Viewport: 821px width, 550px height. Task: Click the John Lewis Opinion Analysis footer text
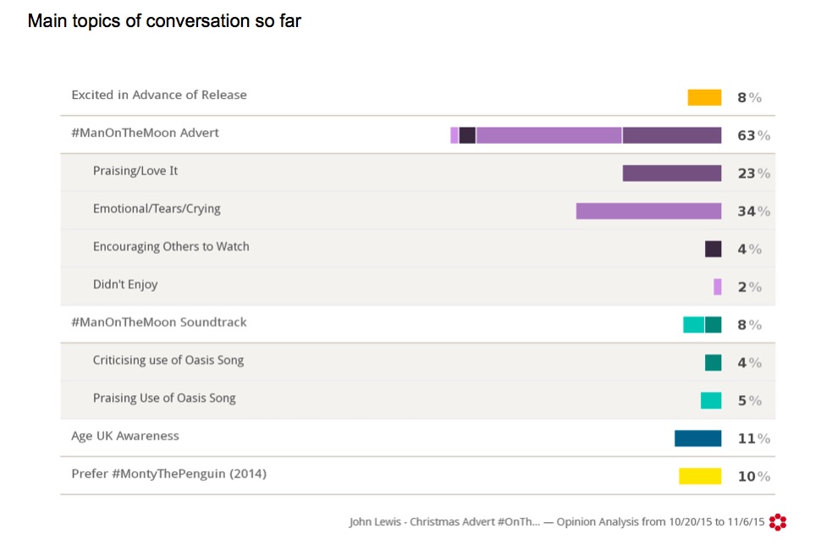[x=557, y=522]
